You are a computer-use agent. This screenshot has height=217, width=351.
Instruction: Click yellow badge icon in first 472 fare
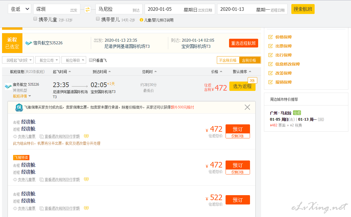(x=86, y=136)
